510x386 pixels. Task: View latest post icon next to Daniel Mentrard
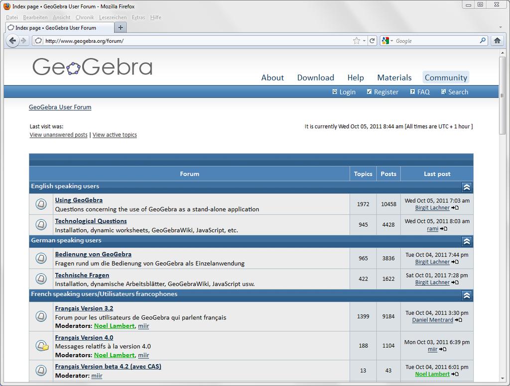(459, 320)
